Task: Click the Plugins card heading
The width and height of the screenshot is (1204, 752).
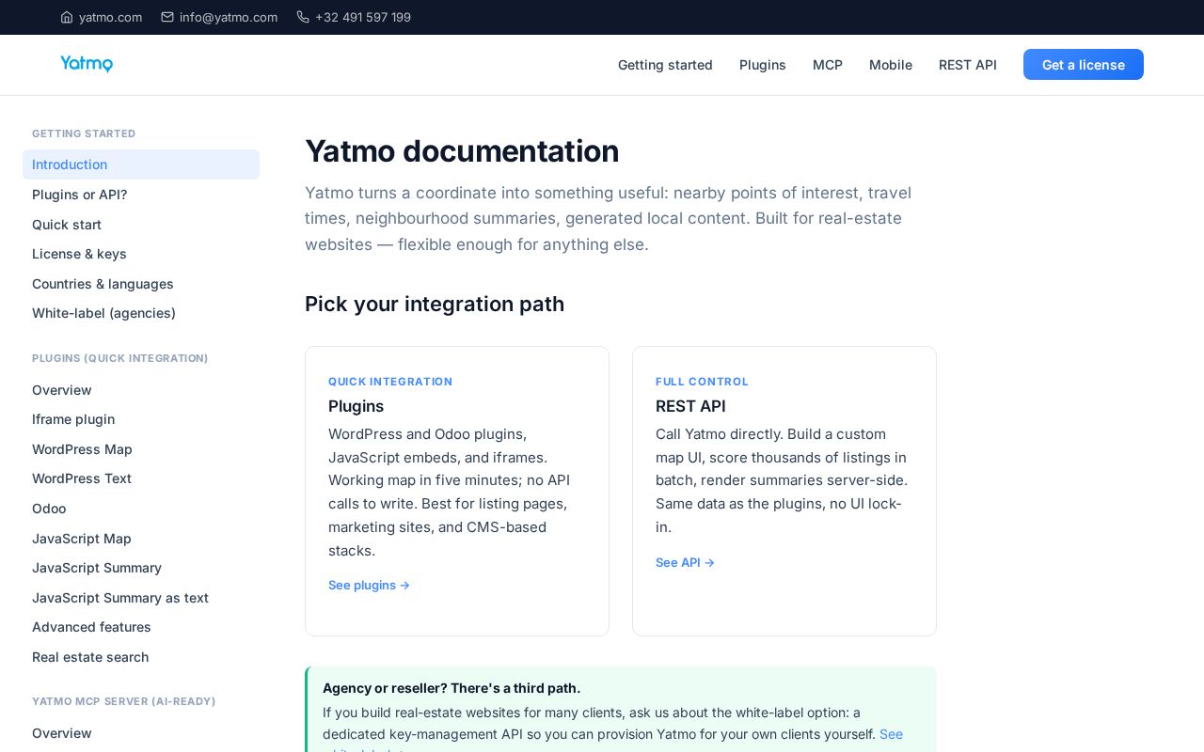Action: [356, 406]
